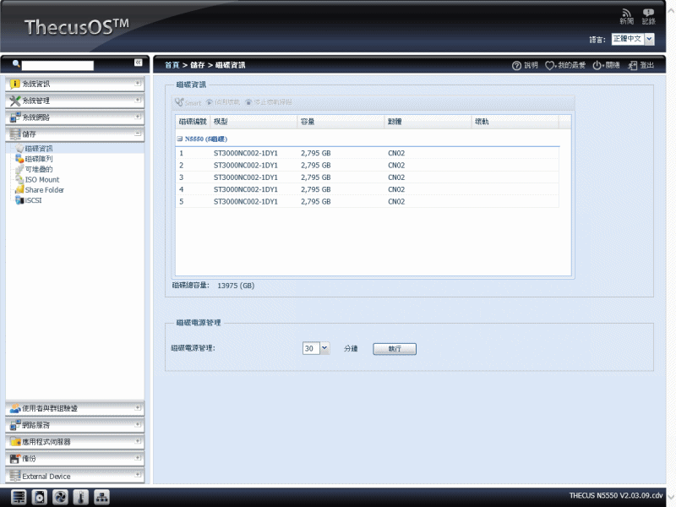The height and width of the screenshot is (507, 676).
Task: Click 登出 logout button
Action: [x=641, y=66]
